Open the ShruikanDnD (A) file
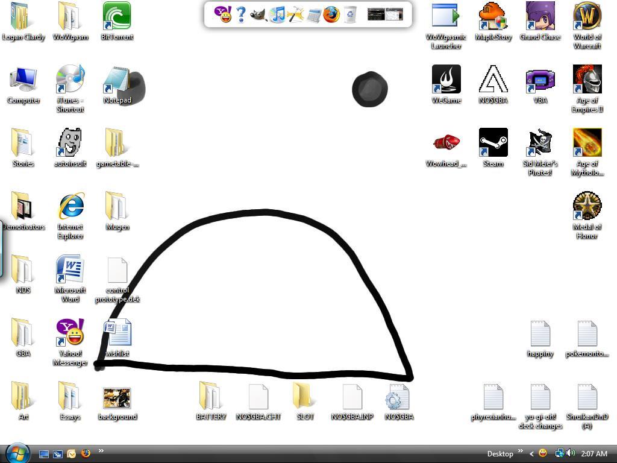617x463 pixels. coord(587,406)
